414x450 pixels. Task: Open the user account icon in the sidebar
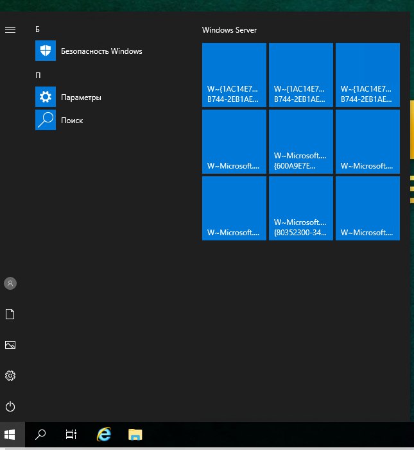point(10,283)
